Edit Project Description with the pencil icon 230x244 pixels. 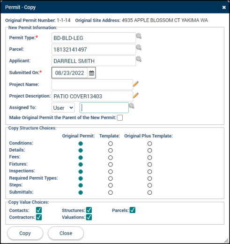tap(136, 95)
